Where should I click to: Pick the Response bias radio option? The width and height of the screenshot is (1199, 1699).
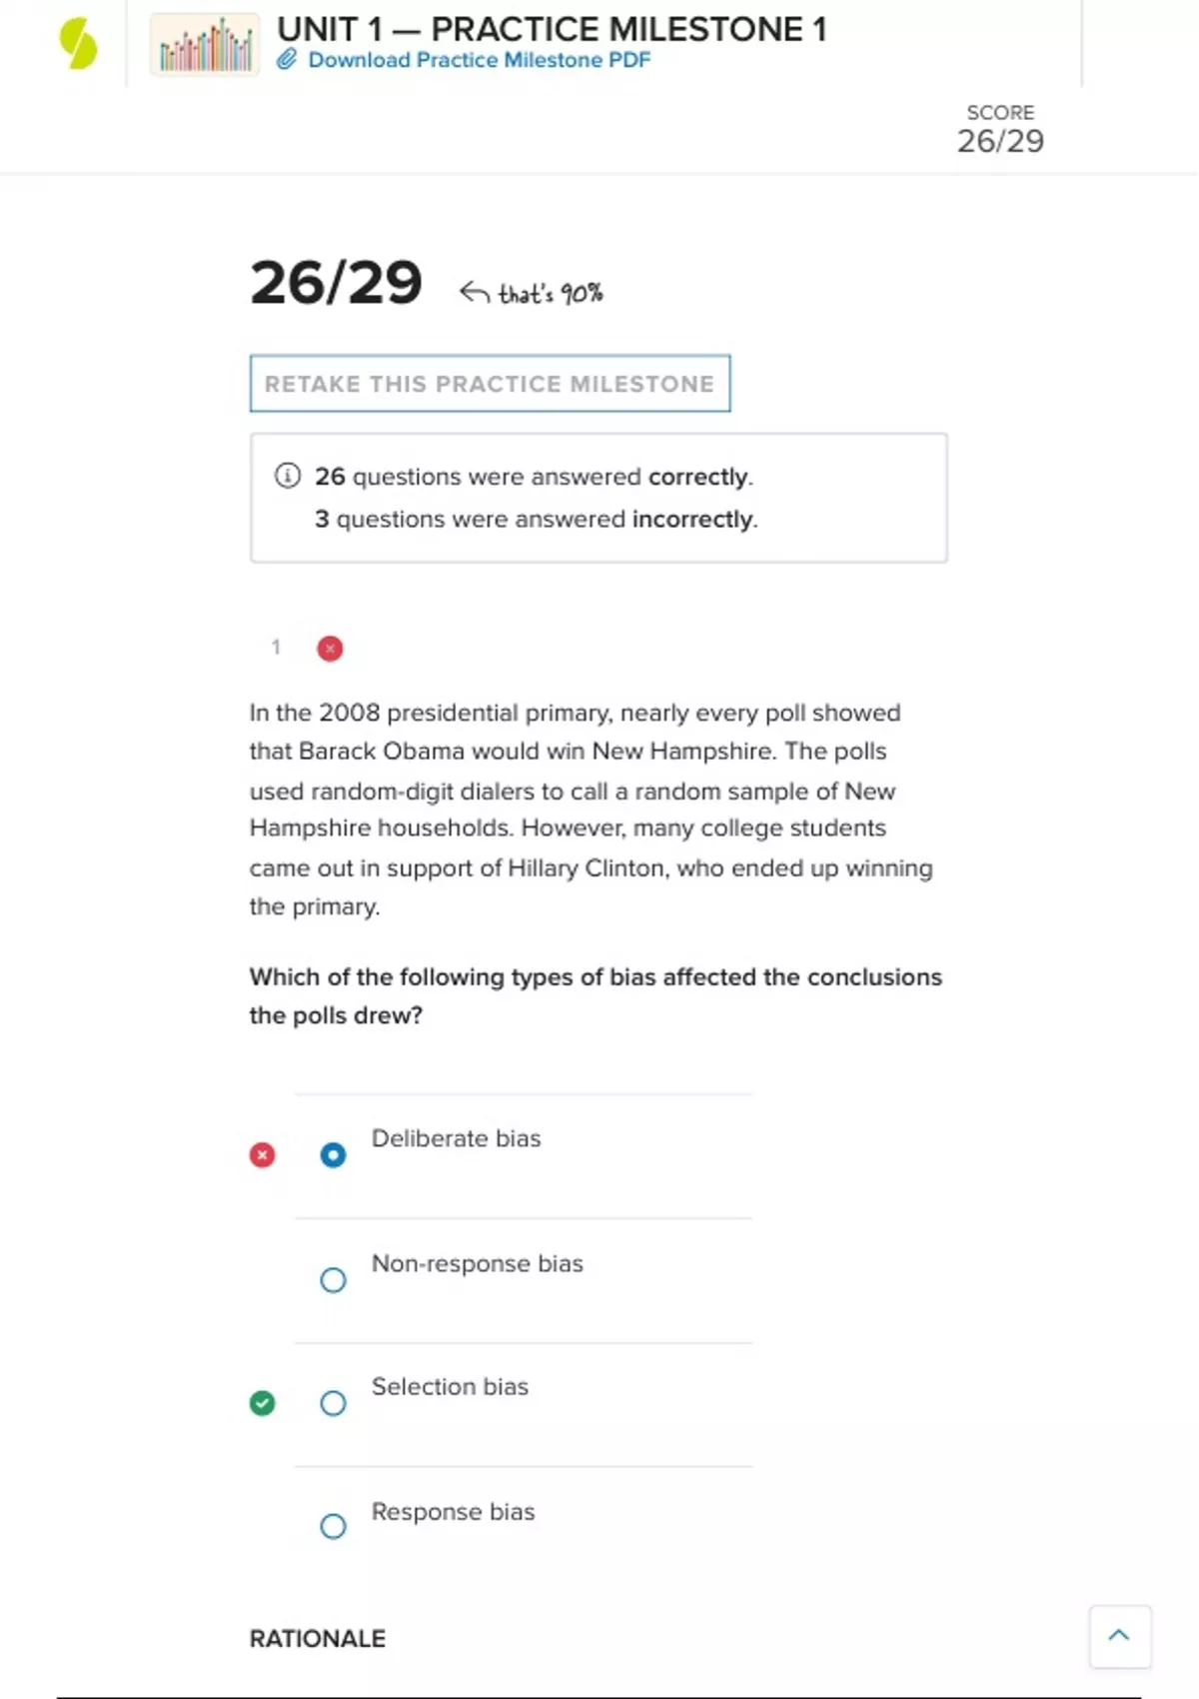tap(333, 1526)
